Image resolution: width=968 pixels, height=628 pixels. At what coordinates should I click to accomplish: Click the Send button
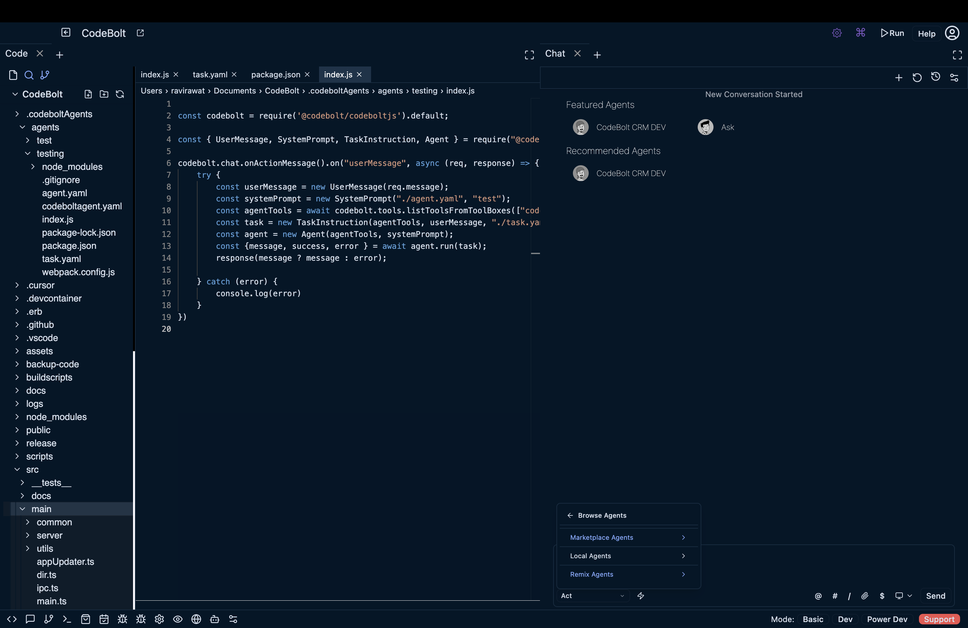[x=935, y=596]
